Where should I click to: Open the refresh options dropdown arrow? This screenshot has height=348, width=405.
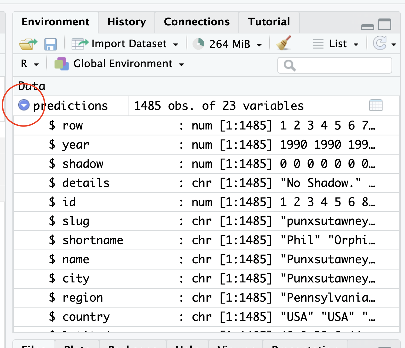pyautogui.click(x=394, y=45)
